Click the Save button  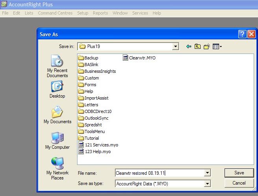[239, 173]
